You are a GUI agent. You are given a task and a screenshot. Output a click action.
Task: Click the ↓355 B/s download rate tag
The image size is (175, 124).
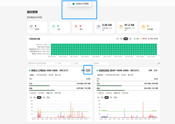pos(109,93)
